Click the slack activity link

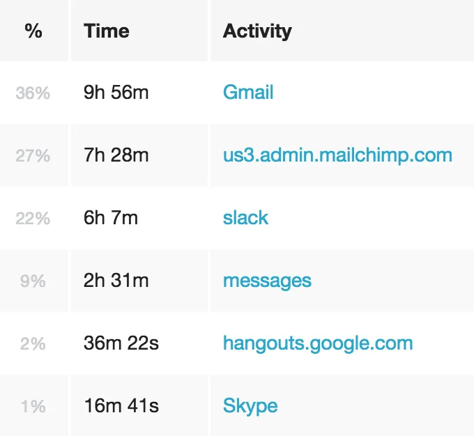(245, 218)
